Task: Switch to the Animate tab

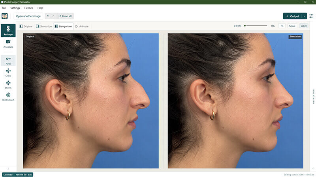Action: click(x=82, y=26)
